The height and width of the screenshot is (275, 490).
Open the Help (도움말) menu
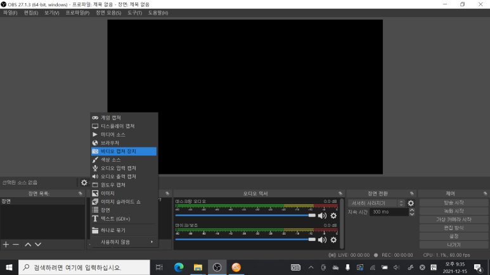click(x=158, y=13)
